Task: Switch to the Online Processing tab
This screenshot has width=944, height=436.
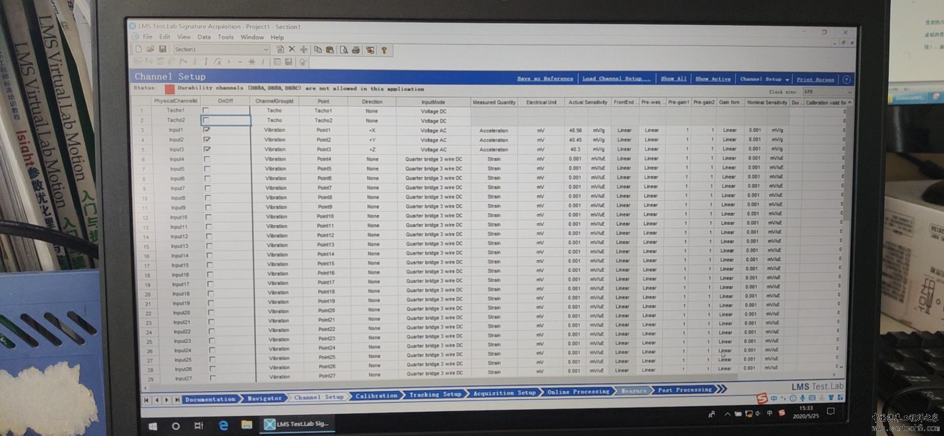Action: [x=578, y=392]
